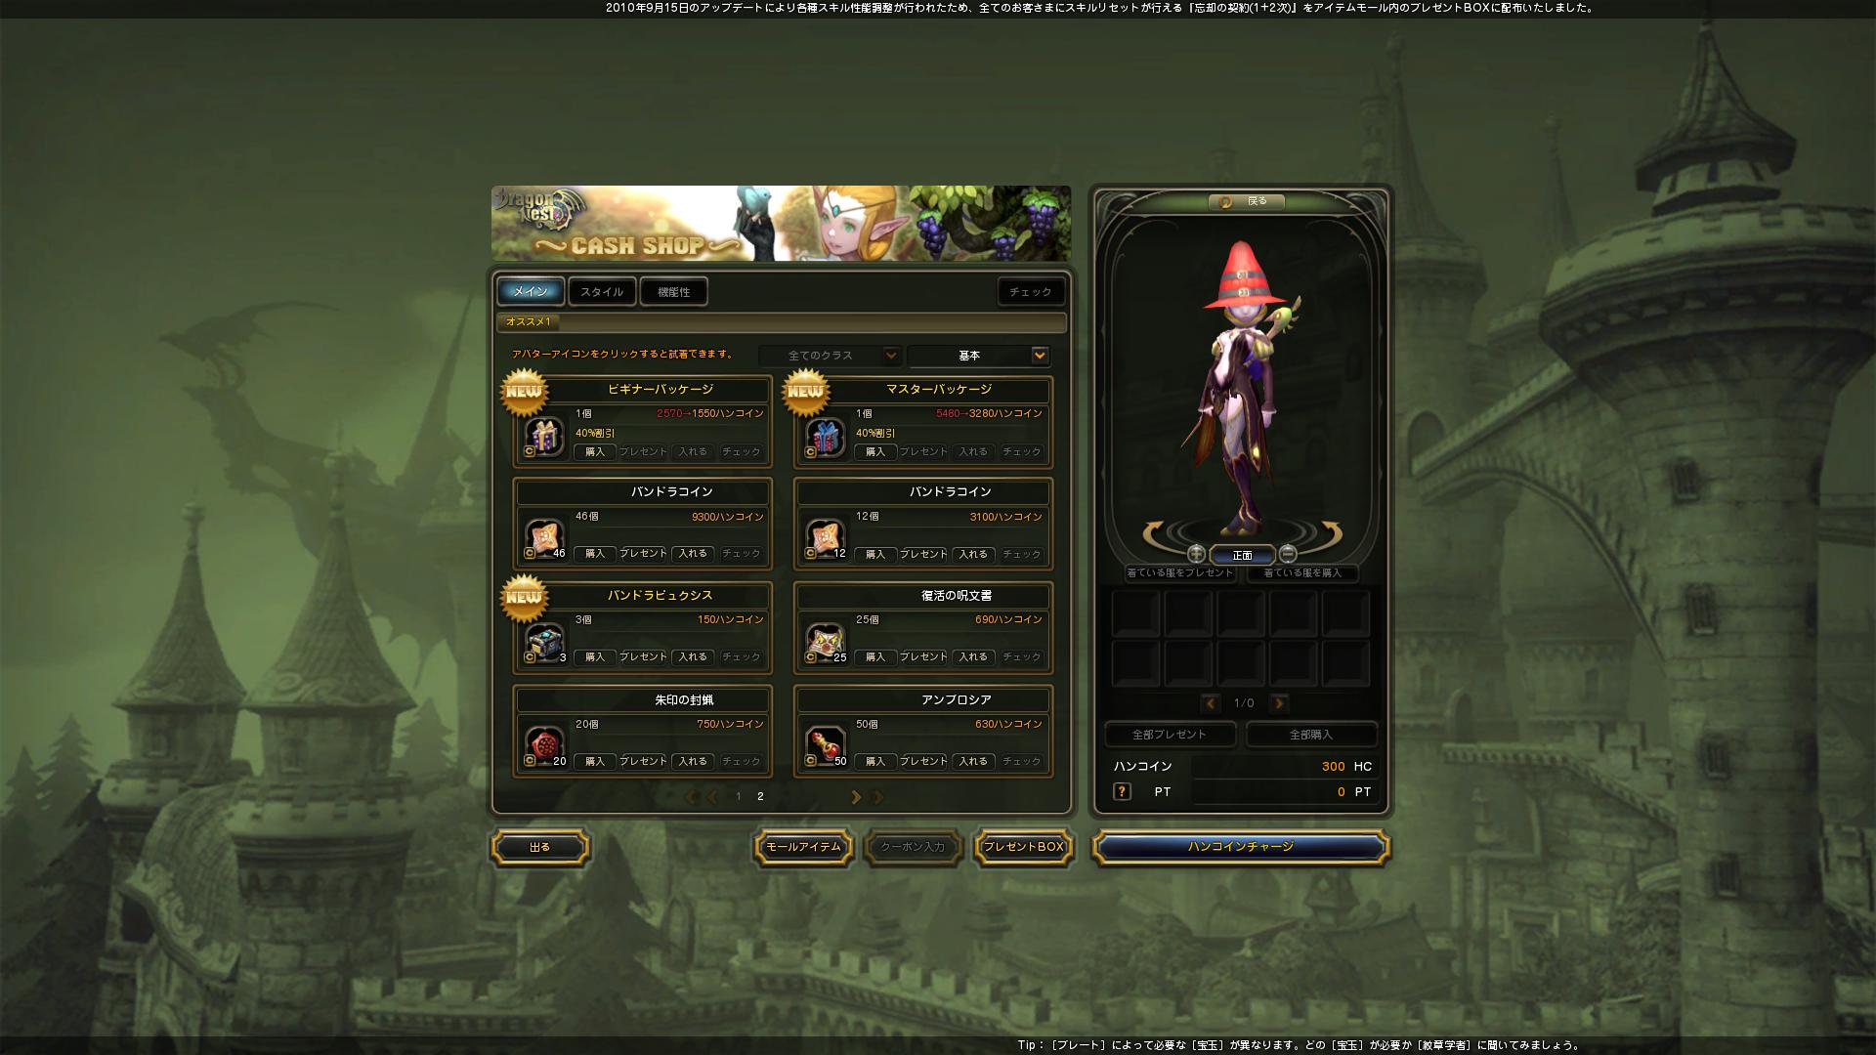This screenshot has width=1876, height=1055.
Task: Click the マスターパッケージ blue gift box icon
Action: tap(826, 437)
